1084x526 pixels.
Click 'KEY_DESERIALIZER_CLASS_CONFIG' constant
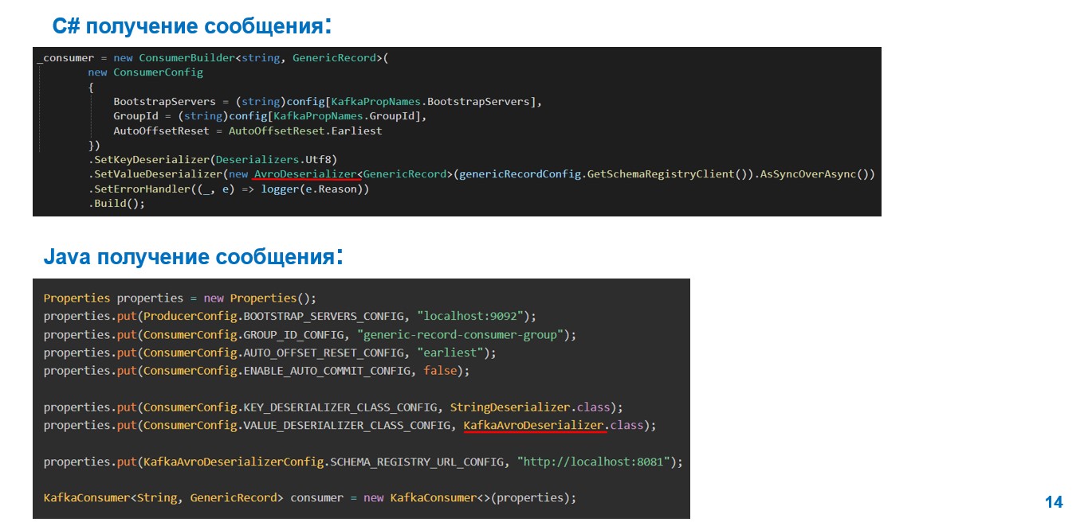[340, 407]
